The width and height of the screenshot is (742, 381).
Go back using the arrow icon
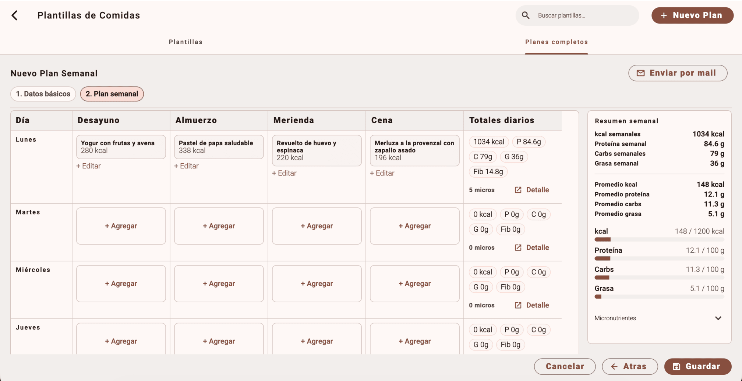(15, 15)
